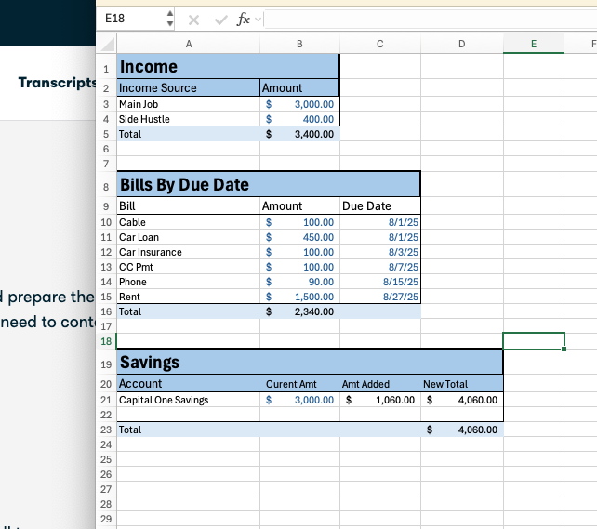Select the Car Loan cell
The height and width of the screenshot is (529, 597).
tap(189, 237)
